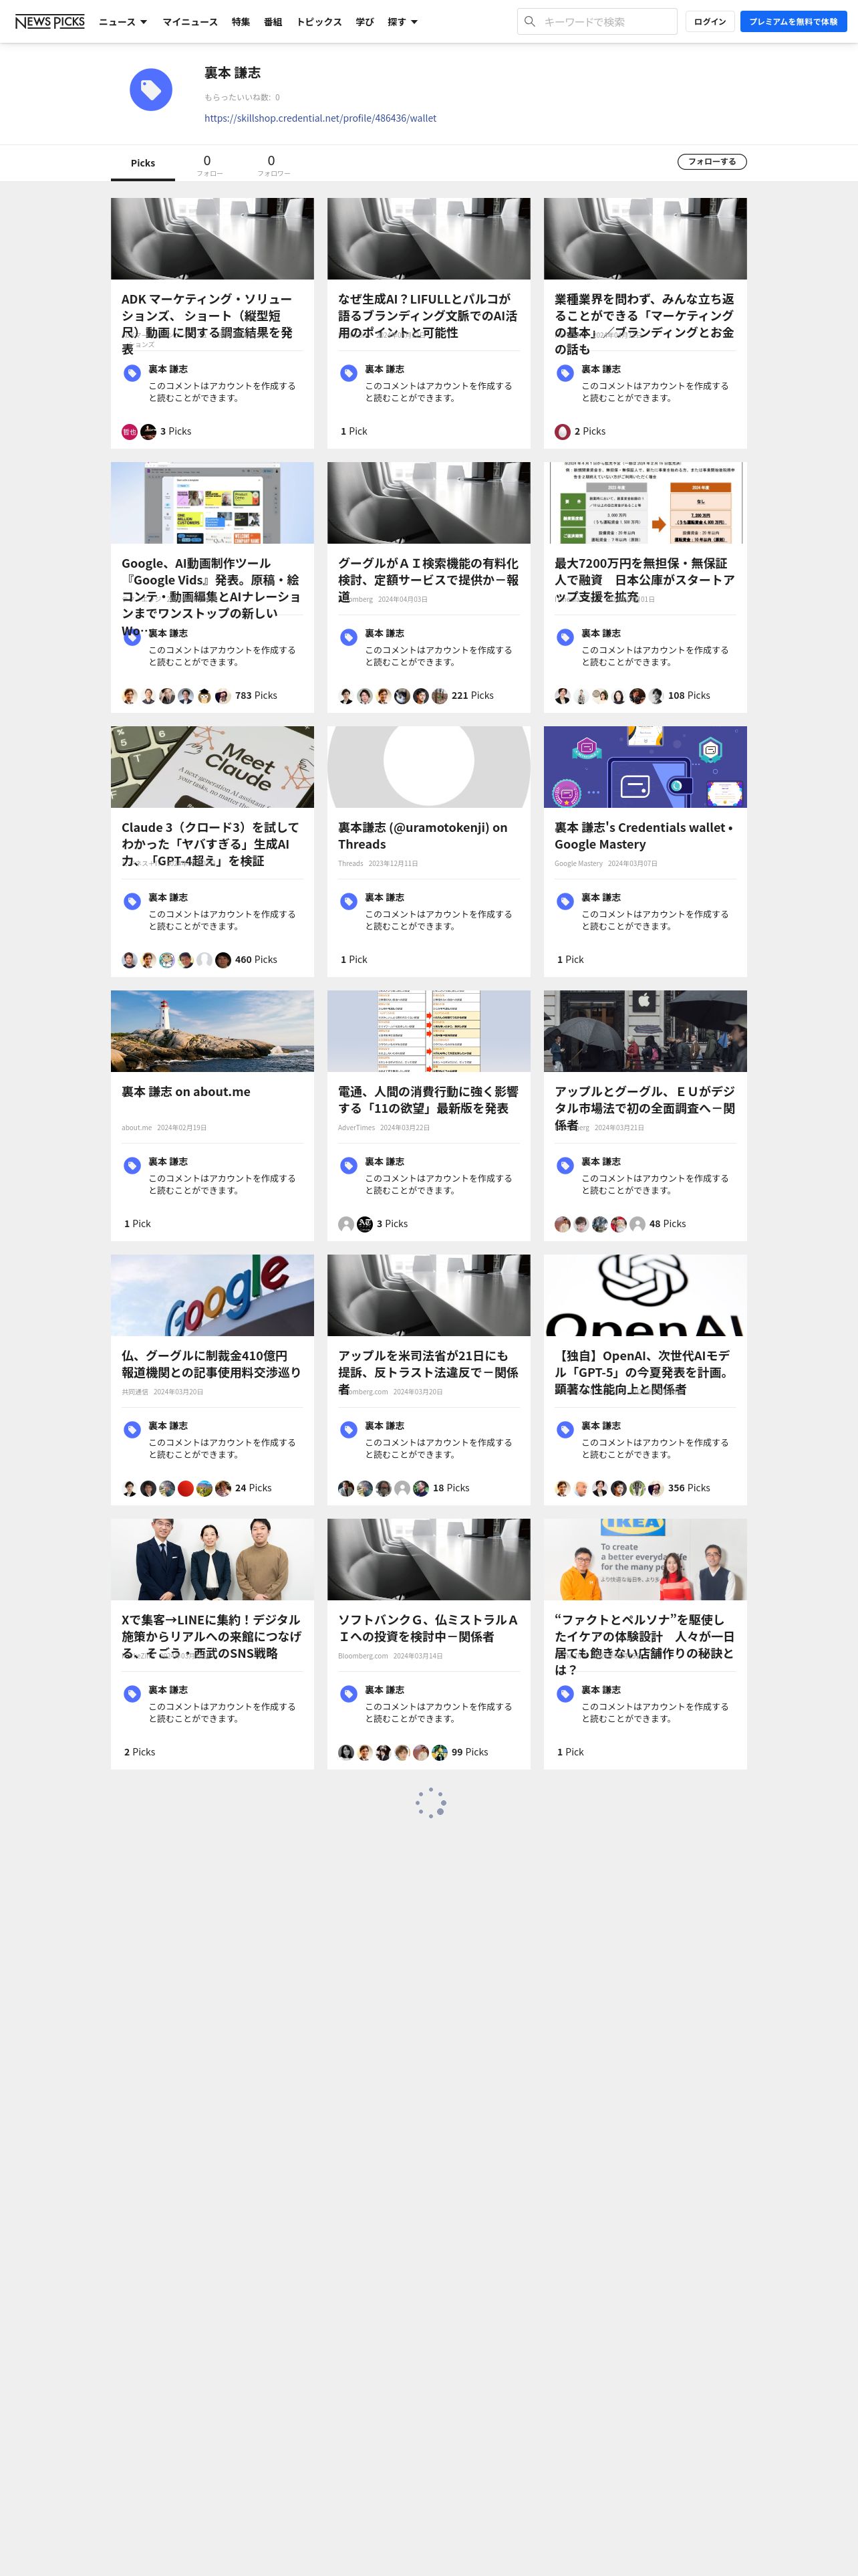
Task: Click 18 Picks on アップル提訴 card
Action: click(x=450, y=1487)
